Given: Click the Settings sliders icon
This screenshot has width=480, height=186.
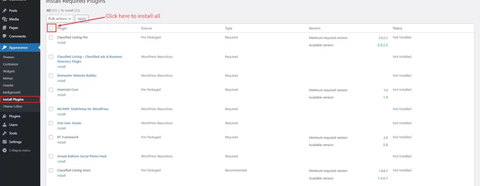Looking at the screenshot, I should point(4,142).
